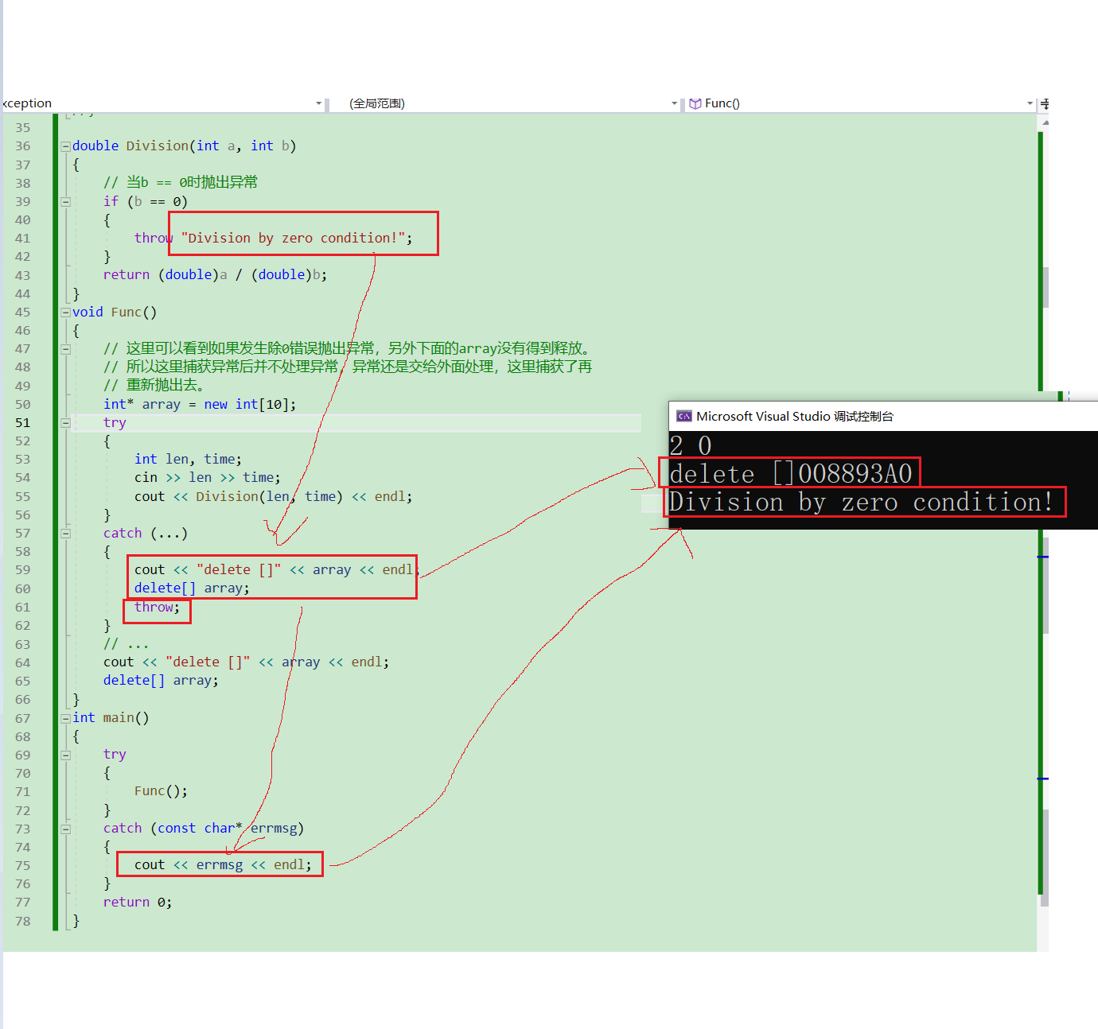Collapse the double Division function fold

[66, 146]
